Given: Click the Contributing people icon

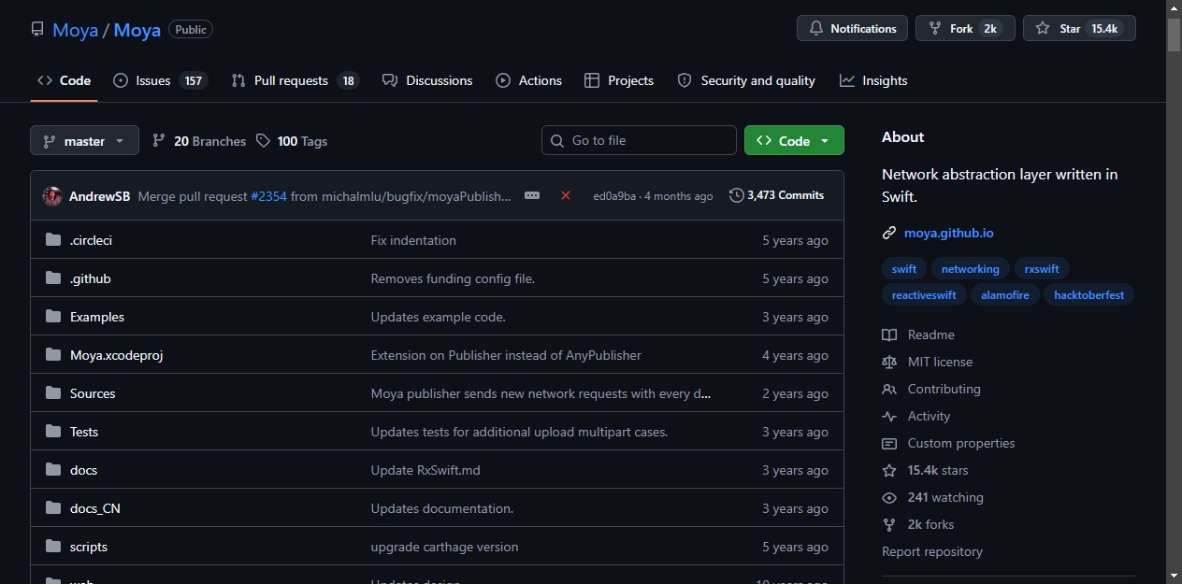Looking at the screenshot, I should point(889,389).
